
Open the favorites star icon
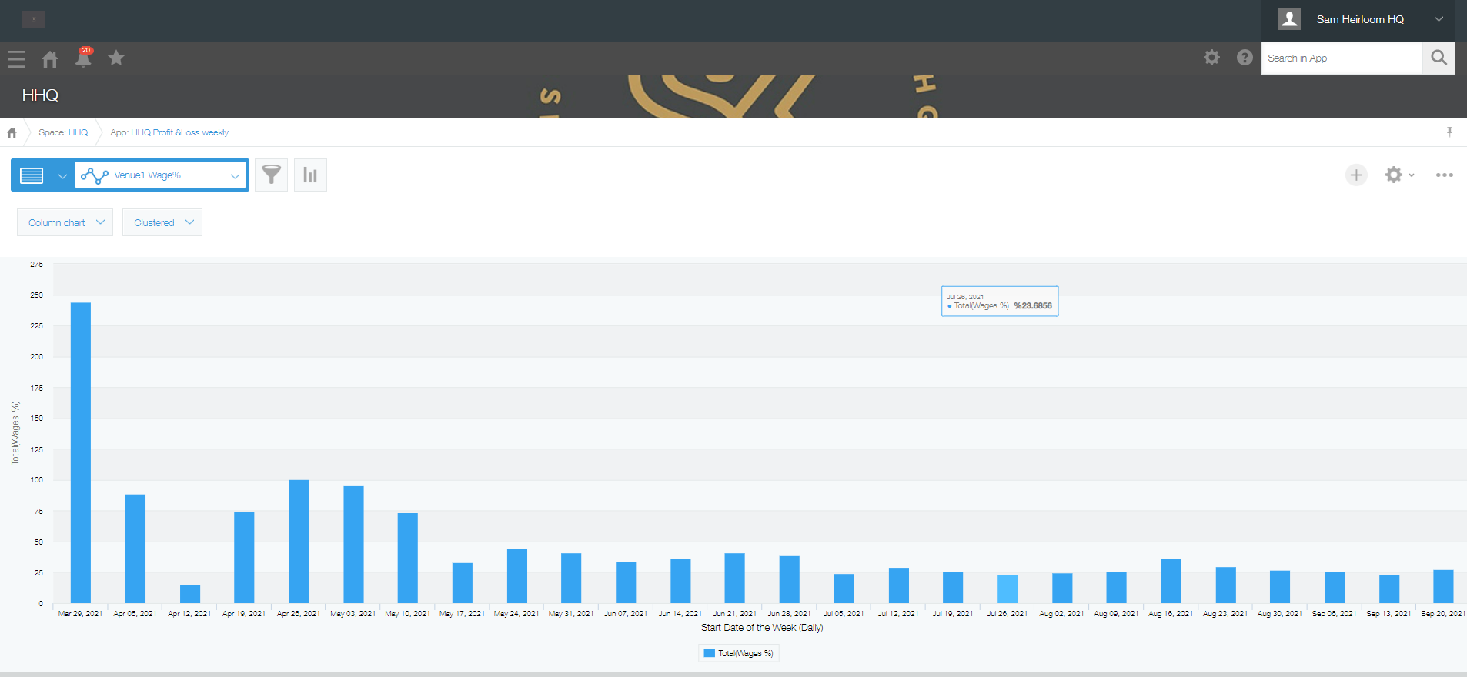116,58
